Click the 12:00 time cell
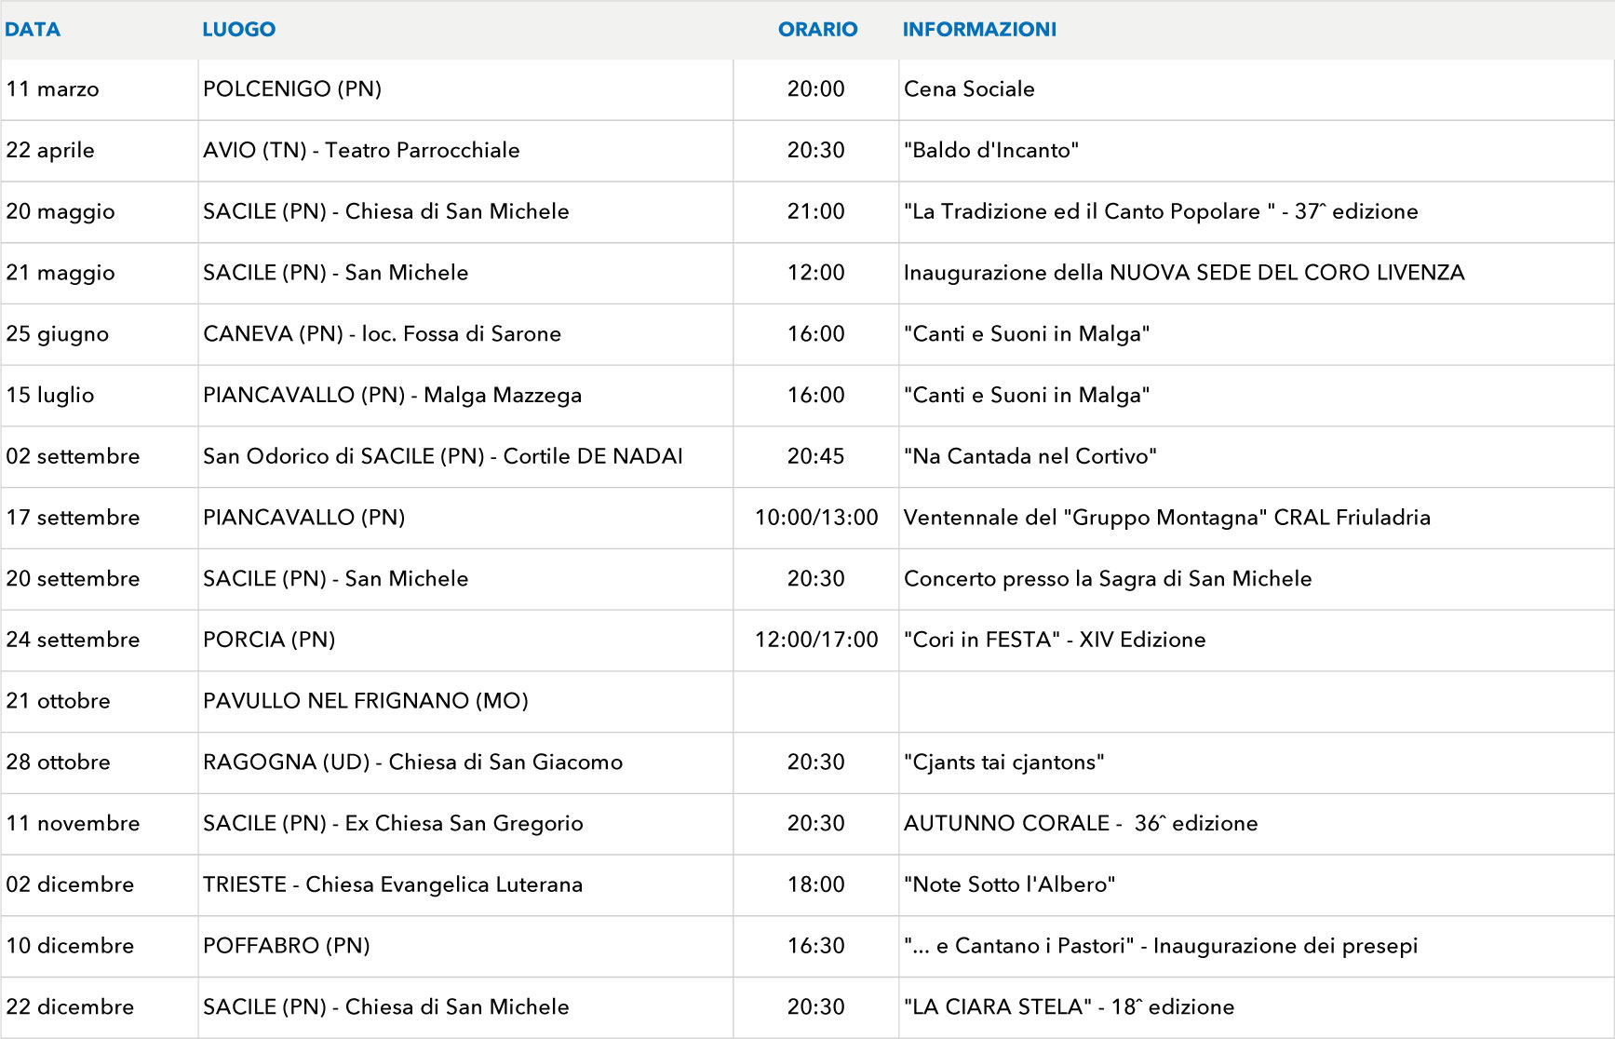 point(816,273)
